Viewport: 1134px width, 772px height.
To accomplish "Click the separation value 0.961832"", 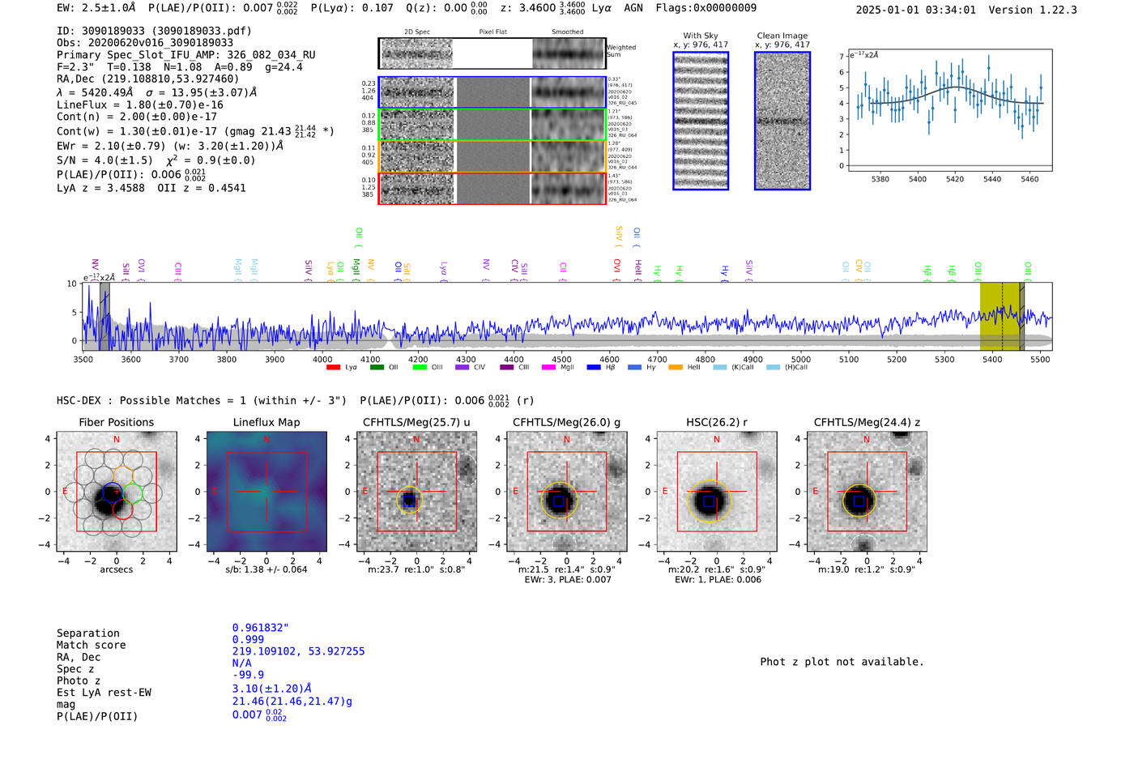I will pos(261,628).
